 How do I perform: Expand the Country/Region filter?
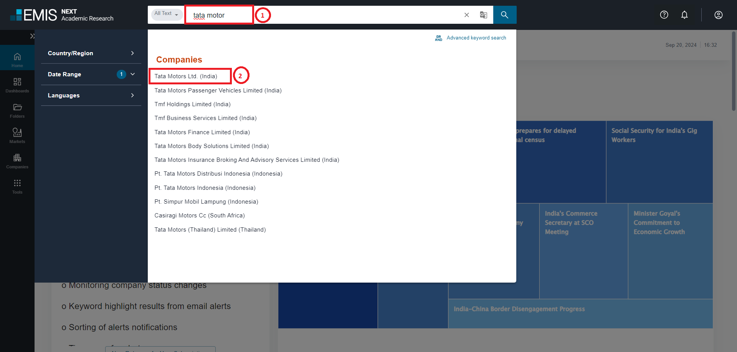coord(91,53)
